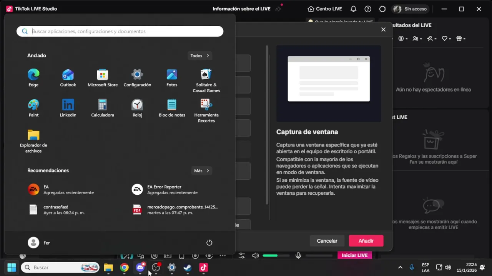Open Bloc de notas
The width and height of the screenshot is (492, 276).
coord(172,108)
